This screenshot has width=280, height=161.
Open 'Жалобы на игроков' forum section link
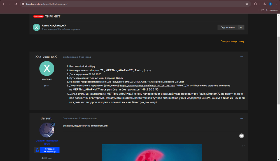point(69,29)
